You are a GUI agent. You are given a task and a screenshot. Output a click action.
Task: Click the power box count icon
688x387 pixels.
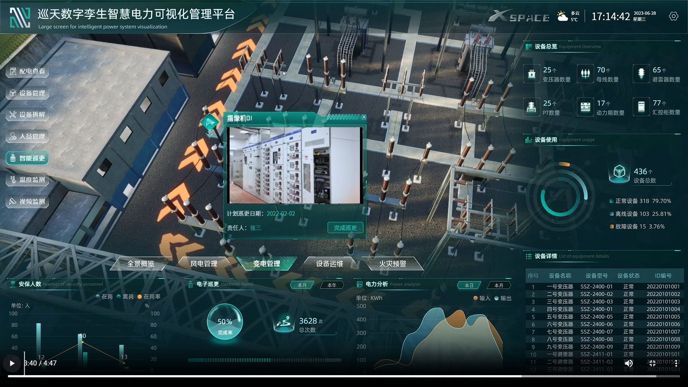(585, 107)
